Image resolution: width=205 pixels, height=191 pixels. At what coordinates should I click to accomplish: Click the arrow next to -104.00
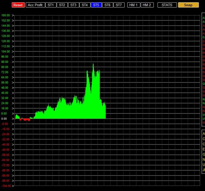click(13, 186)
